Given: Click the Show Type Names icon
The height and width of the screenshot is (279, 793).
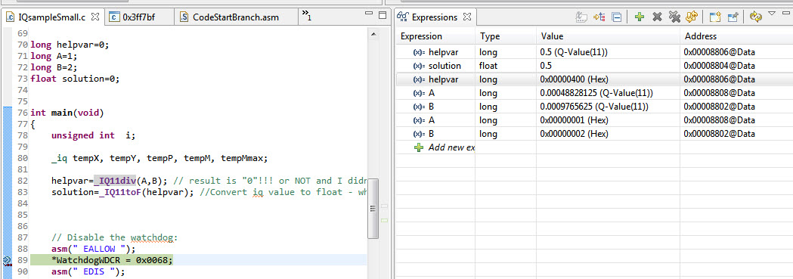Looking at the screenshot, I should (x=581, y=17).
